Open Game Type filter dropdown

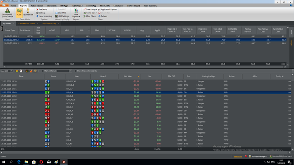pos(90,13)
